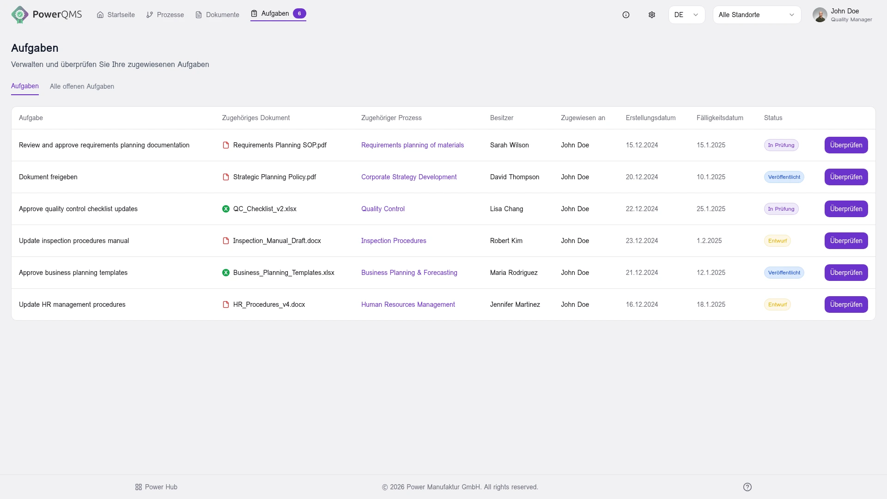Click PDF icon for Requirements Planning SOP.pdf
The height and width of the screenshot is (499, 887).
pos(226,145)
